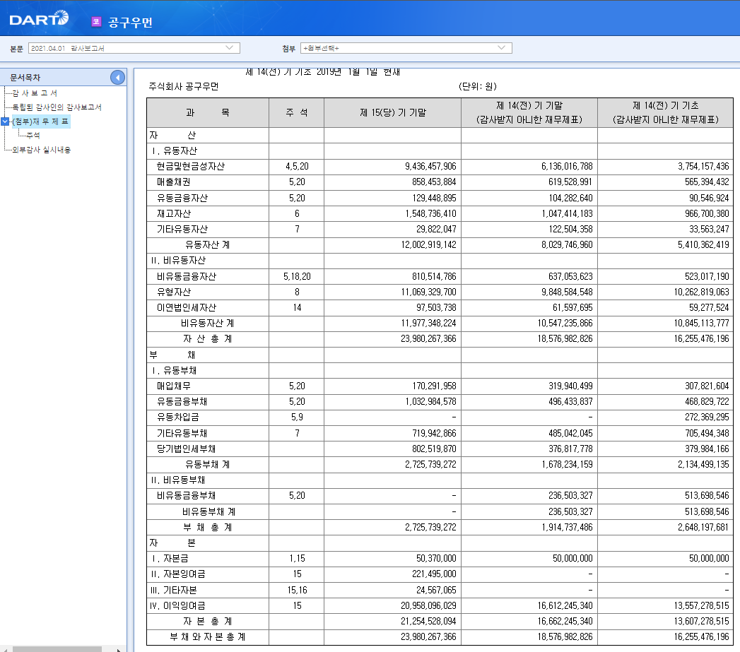Click 유동부채 계 subtotal label
Screen dimensions: 740x652
pyautogui.click(x=208, y=464)
